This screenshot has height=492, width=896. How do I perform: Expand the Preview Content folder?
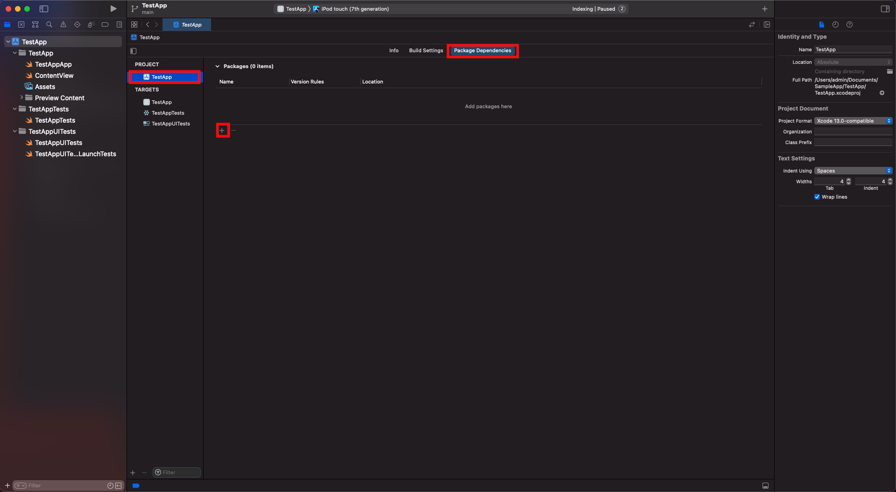click(21, 97)
